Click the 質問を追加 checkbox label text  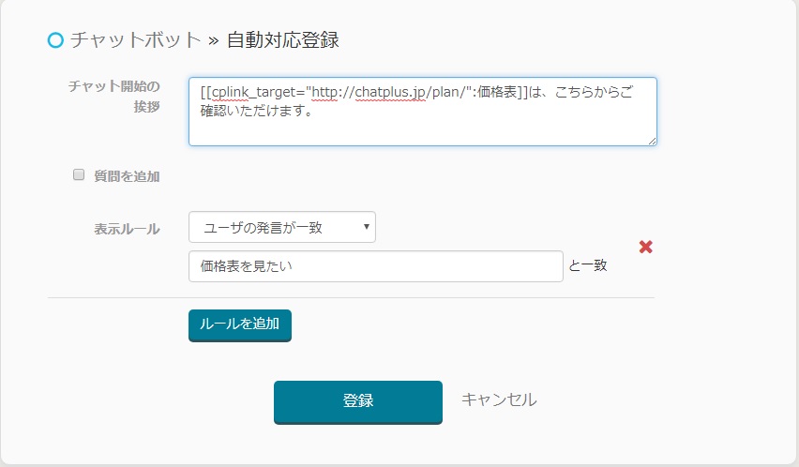[127, 175]
